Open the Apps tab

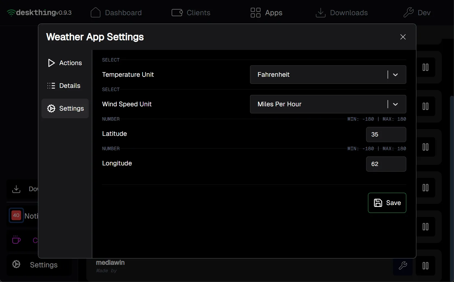coord(266,13)
